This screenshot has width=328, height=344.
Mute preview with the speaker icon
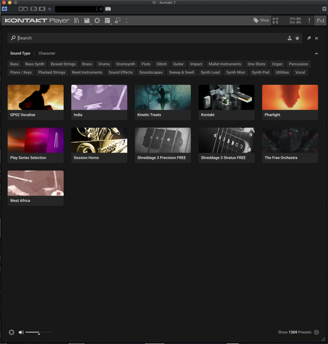click(x=21, y=332)
